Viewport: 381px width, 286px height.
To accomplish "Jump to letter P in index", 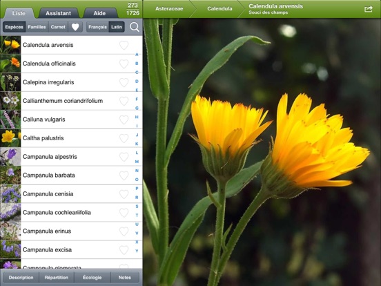I will coord(137,189).
